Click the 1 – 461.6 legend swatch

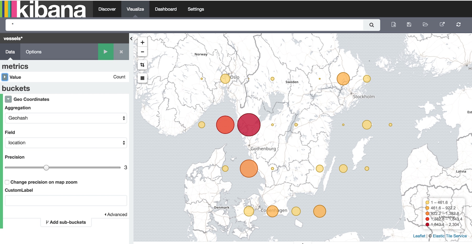click(x=427, y=202)
